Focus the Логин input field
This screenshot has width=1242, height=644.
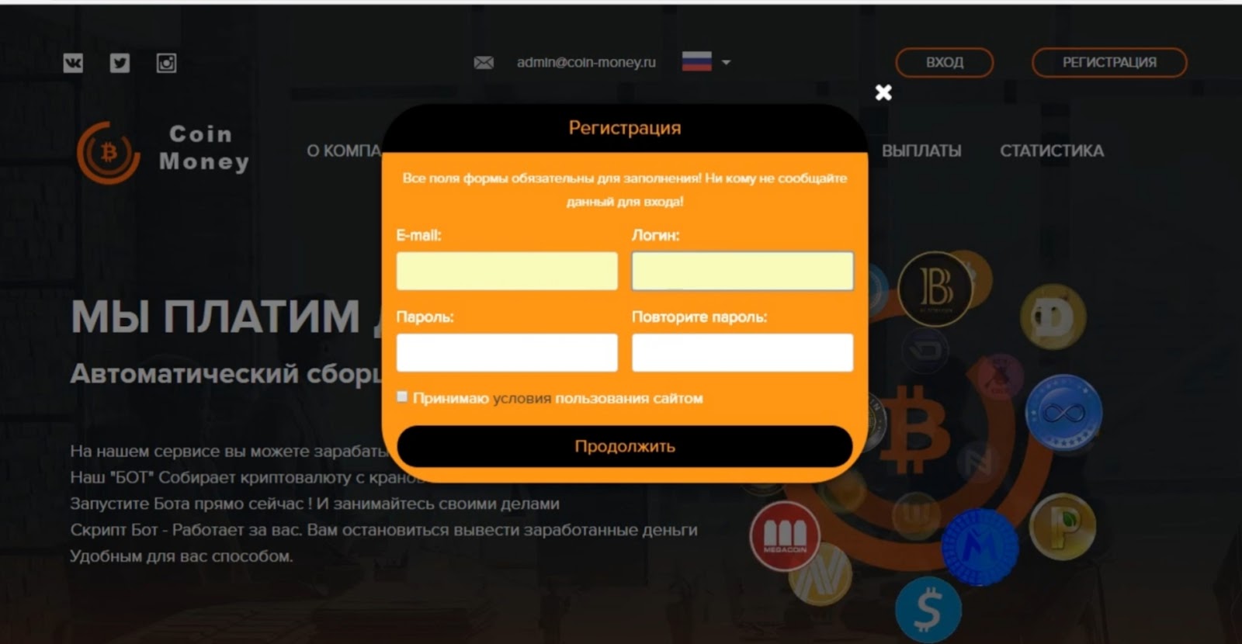point(742,271)
